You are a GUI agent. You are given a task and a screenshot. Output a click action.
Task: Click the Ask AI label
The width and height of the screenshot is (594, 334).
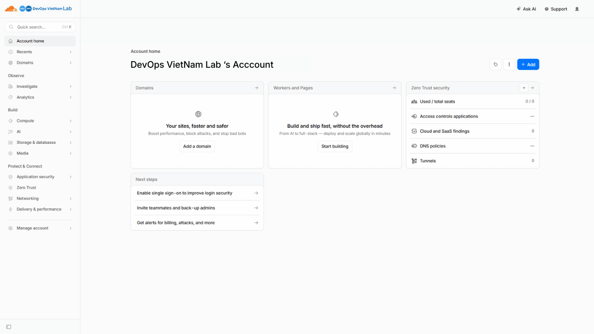(529, 9)
